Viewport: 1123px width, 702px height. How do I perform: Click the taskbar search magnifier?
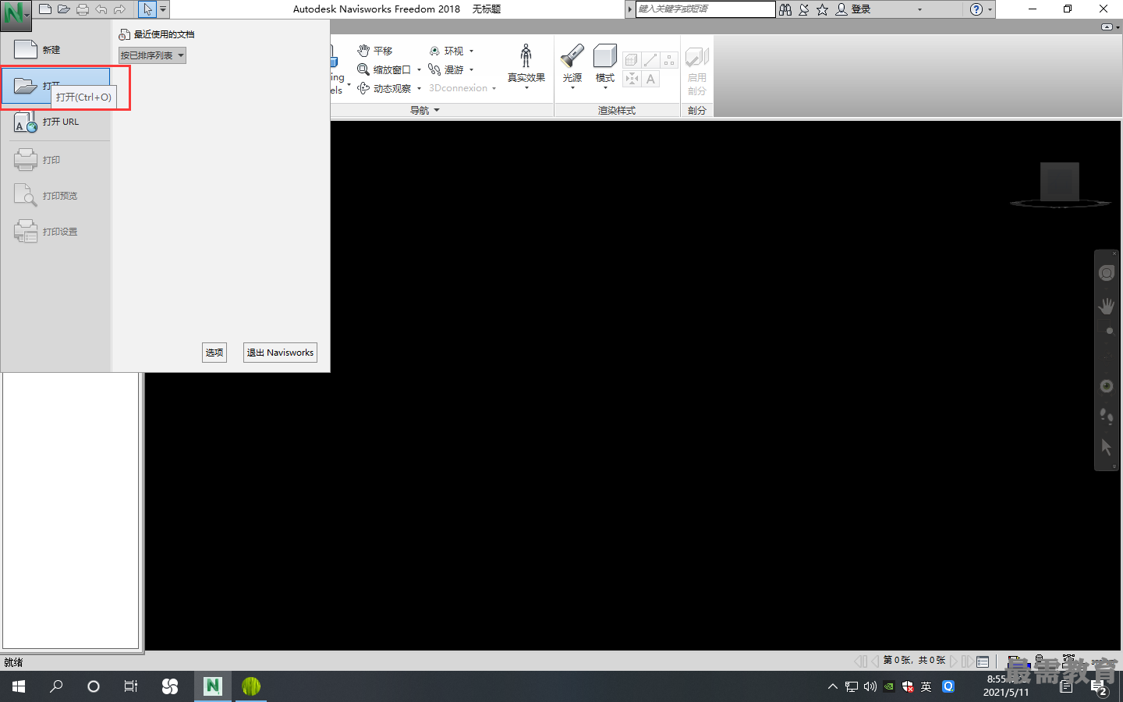coord(56,686)
